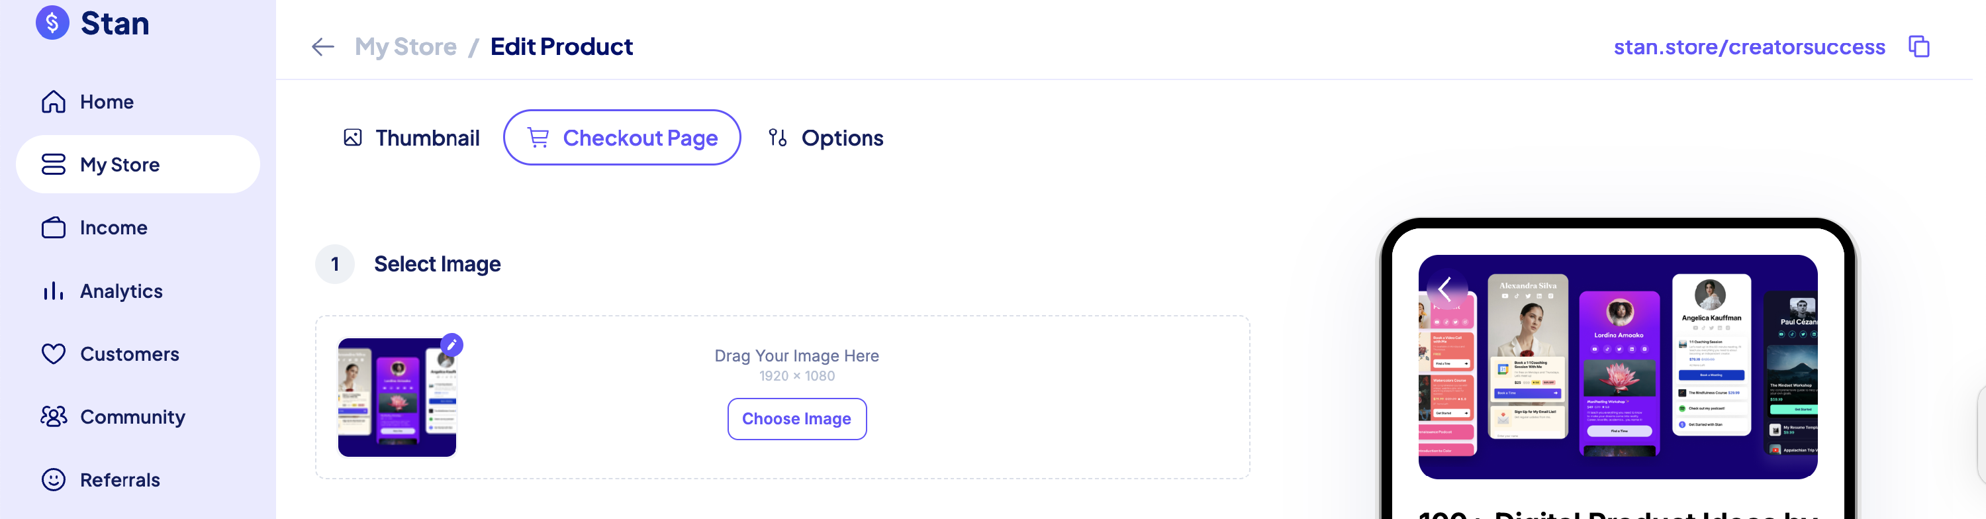This screenshot has width=1986, height=519.
Task: Click the back arrow icon
Action: click(323, 47)
